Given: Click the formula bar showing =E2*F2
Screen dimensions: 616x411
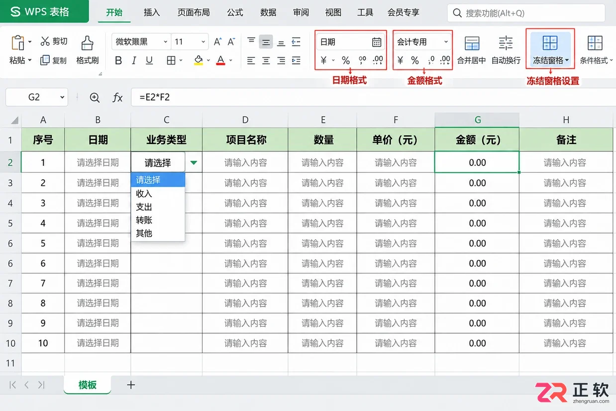Looking at the screenshot, I should [x=373, y=98].
